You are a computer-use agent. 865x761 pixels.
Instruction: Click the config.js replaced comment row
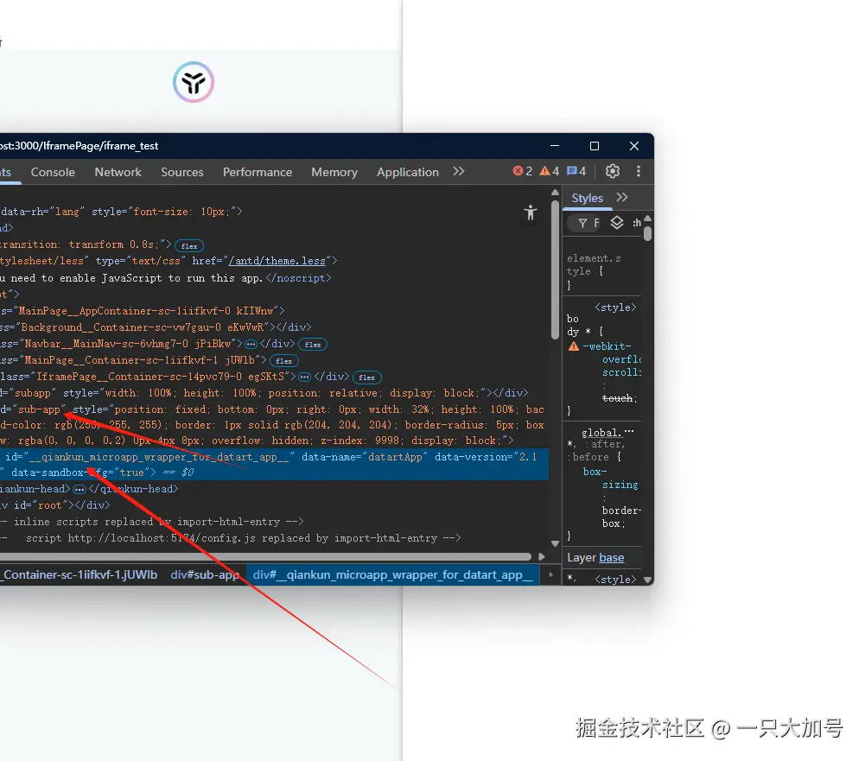pyautogui.click(x=231, y=538)
